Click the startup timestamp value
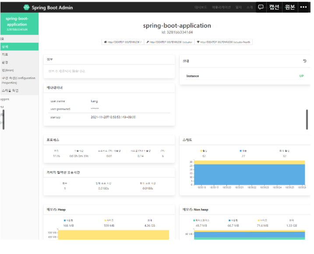The width and height of the screenshot is (314, 254). tap(113, 117)
